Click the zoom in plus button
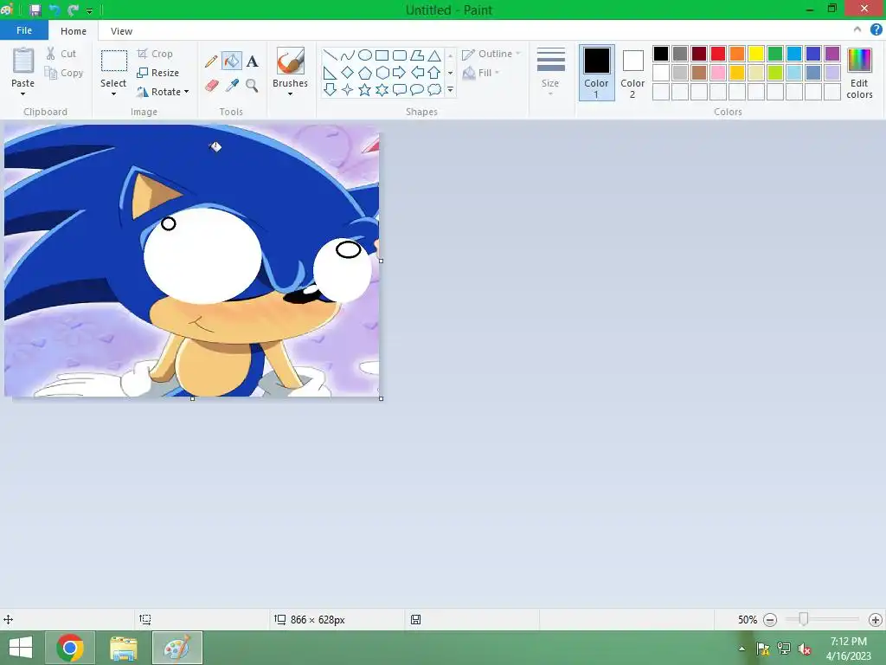 click(876, 620)
